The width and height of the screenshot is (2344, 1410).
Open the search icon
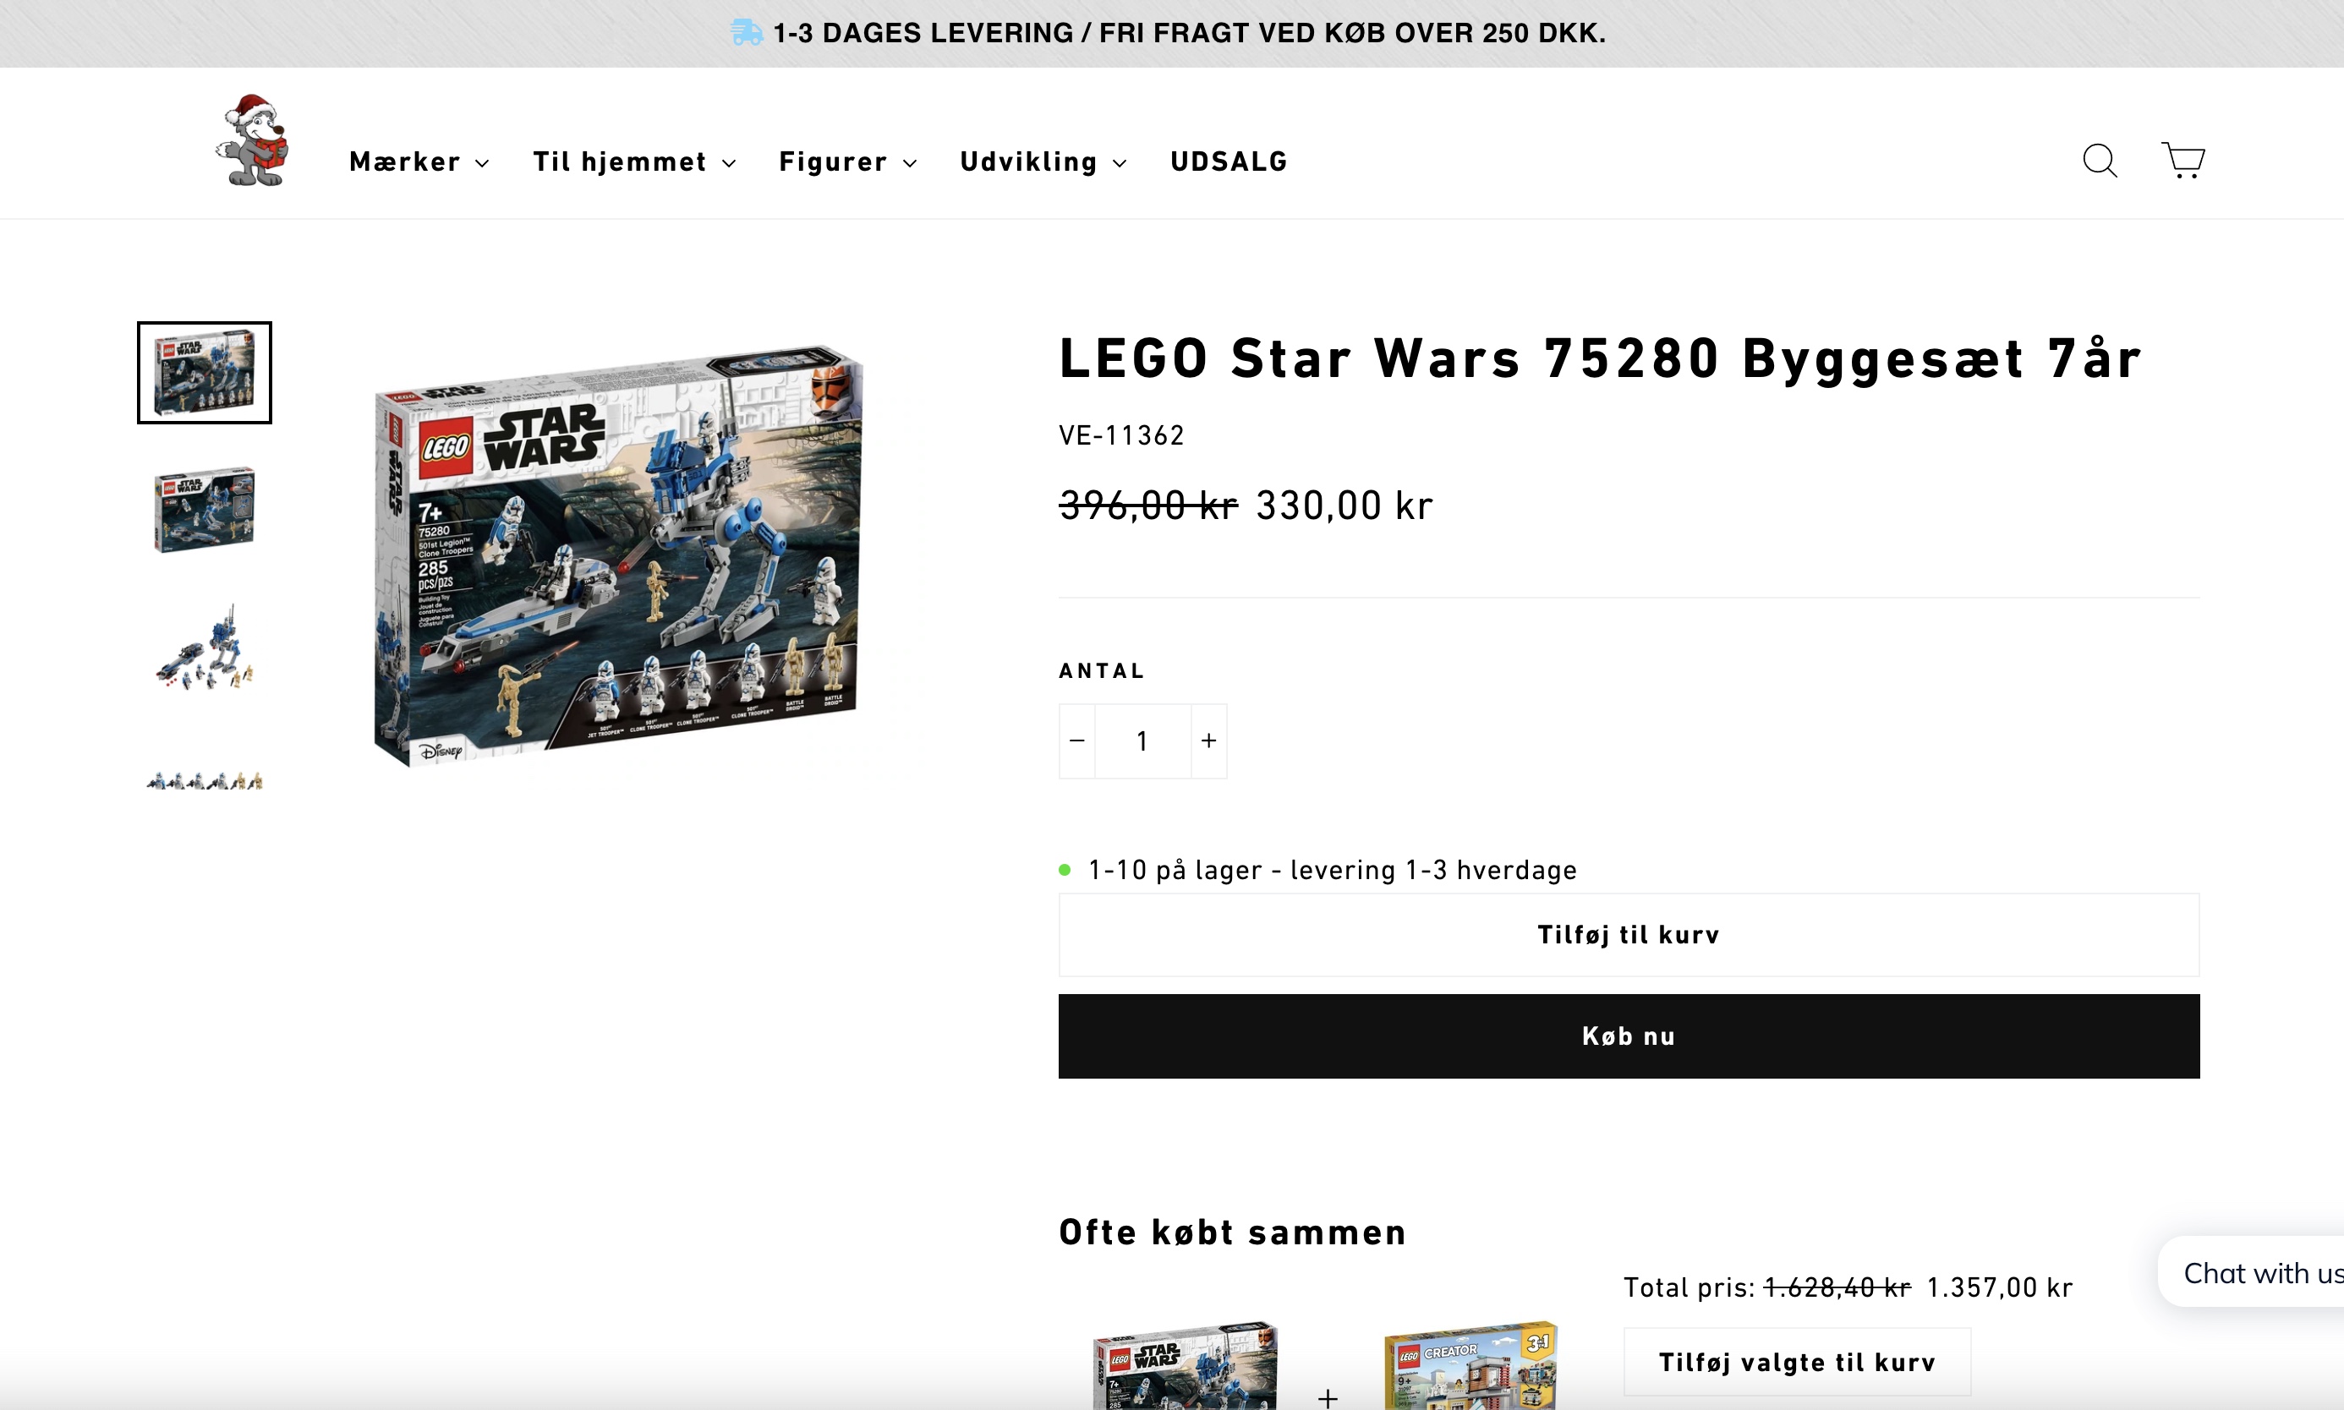tap(2100, 161)
